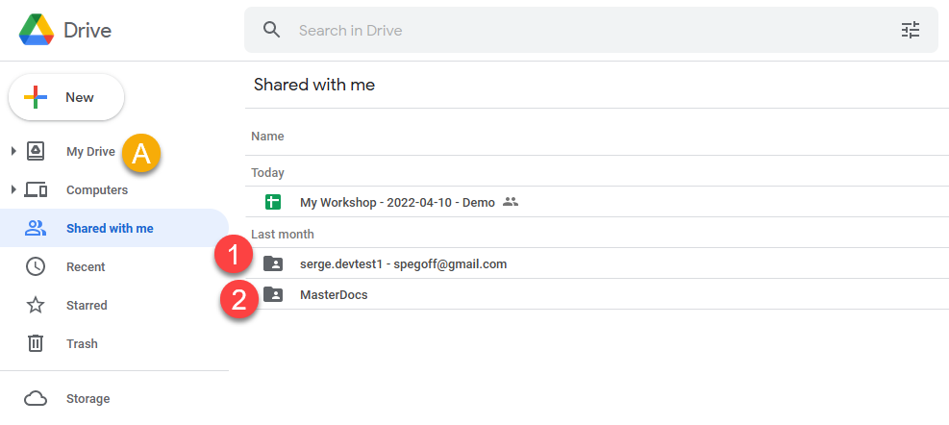This screenshot has width=949, height=425.
Task: Click the MasterDocs shared folder icon
Action: click(273, 294)
